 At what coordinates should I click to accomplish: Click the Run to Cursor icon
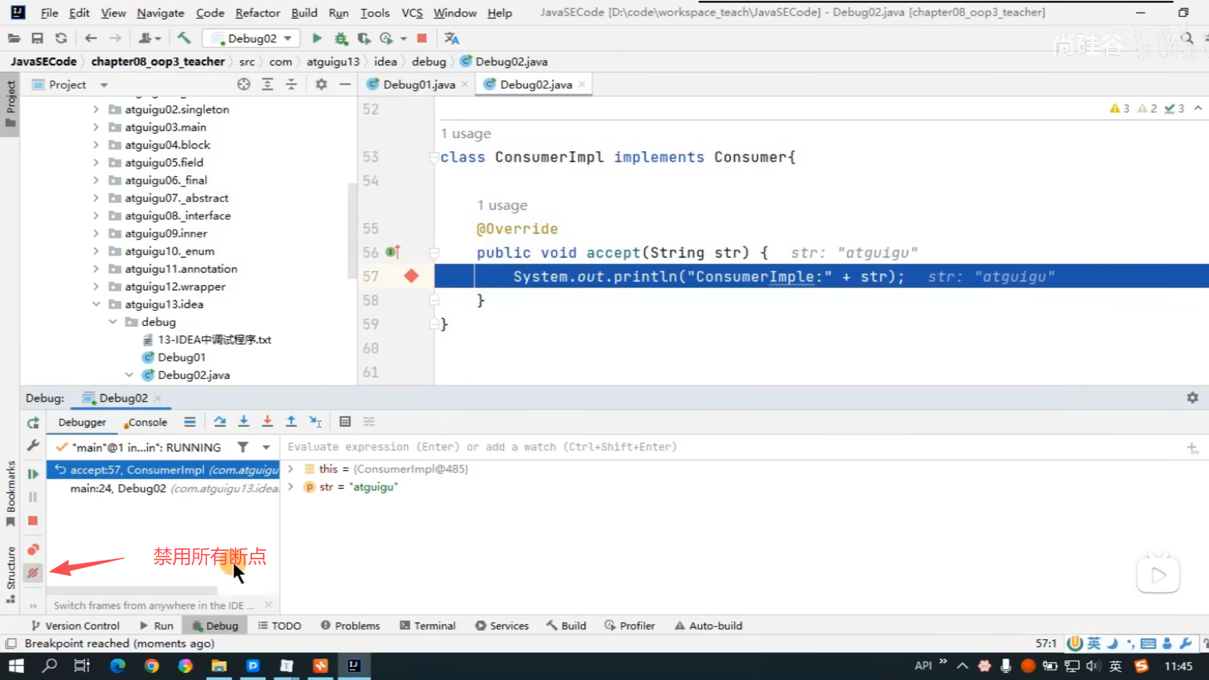tap(315, 422)
